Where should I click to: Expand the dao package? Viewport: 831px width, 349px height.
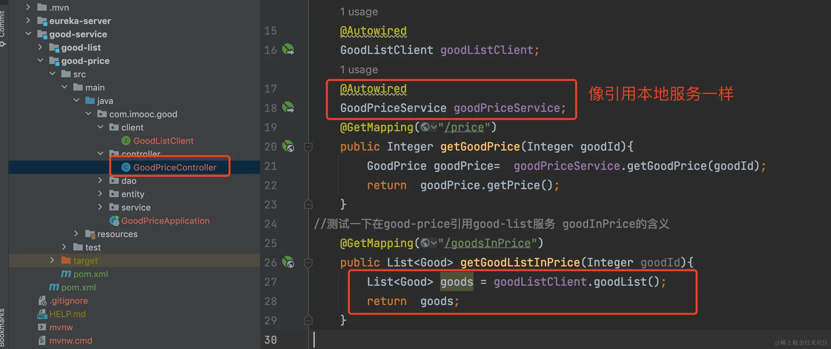(x=100, y=180)
